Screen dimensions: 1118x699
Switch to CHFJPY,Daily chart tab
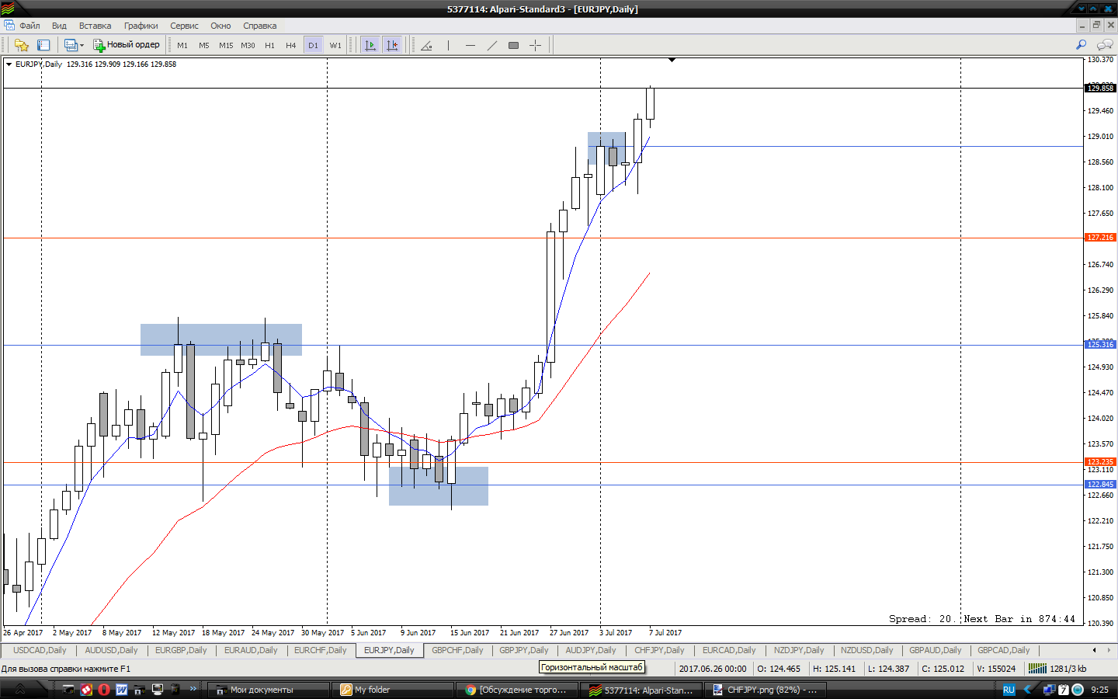[x=659, y=650]
